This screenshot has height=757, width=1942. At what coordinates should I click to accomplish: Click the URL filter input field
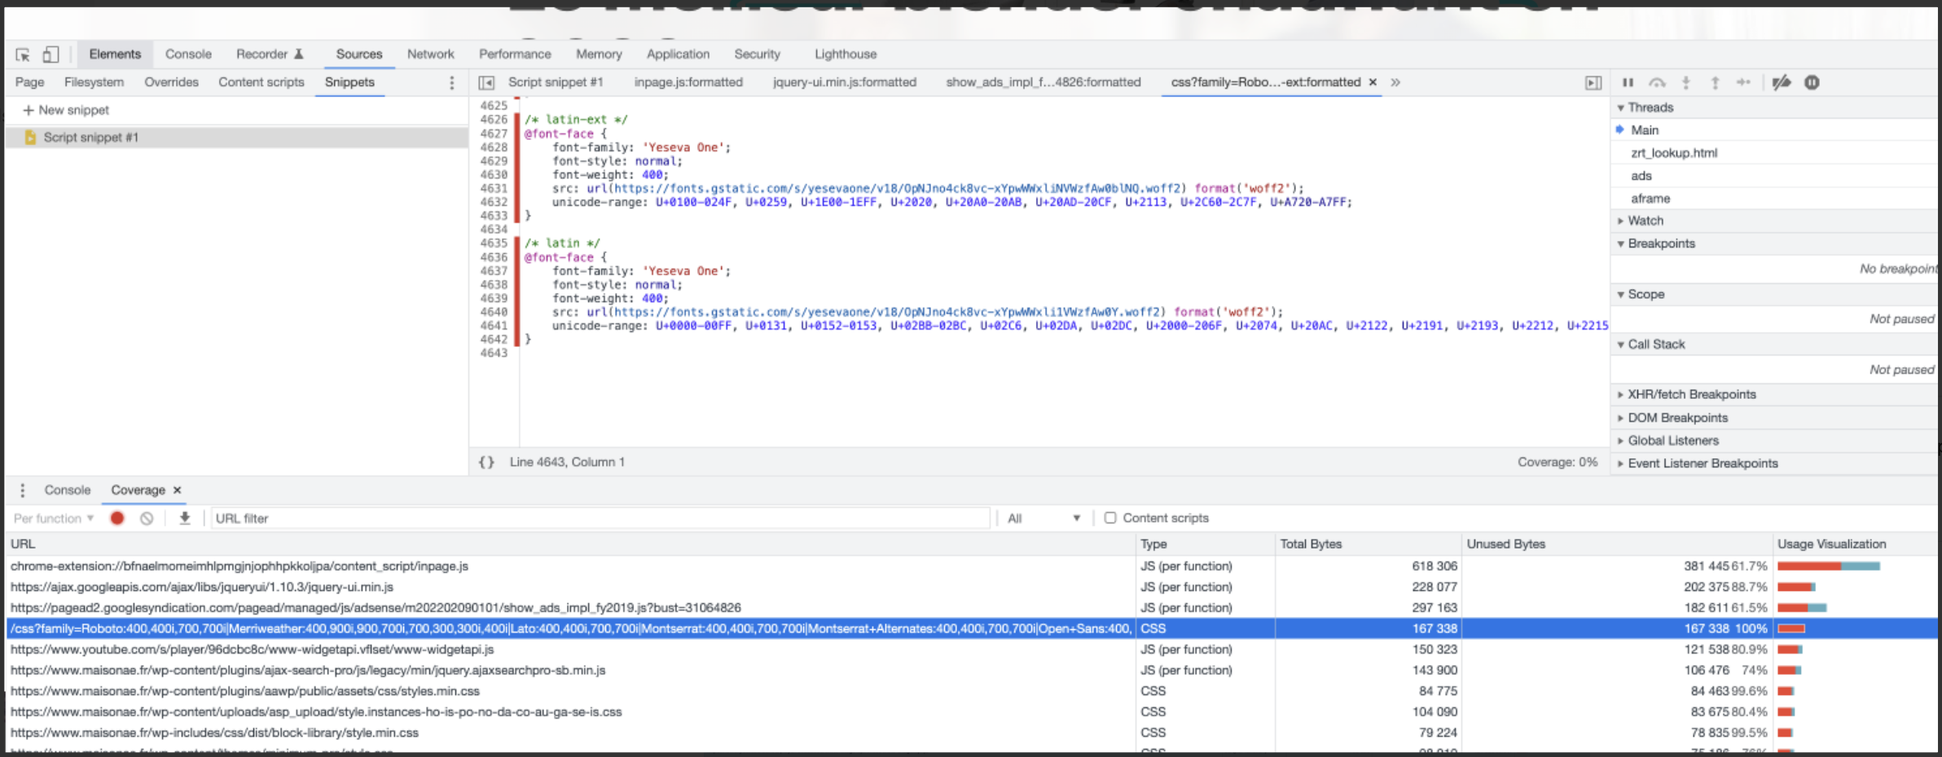point(600,519)
